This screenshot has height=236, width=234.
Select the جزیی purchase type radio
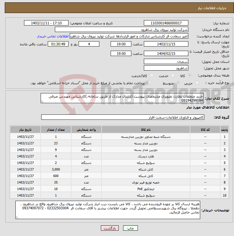(x=197, y=83)
